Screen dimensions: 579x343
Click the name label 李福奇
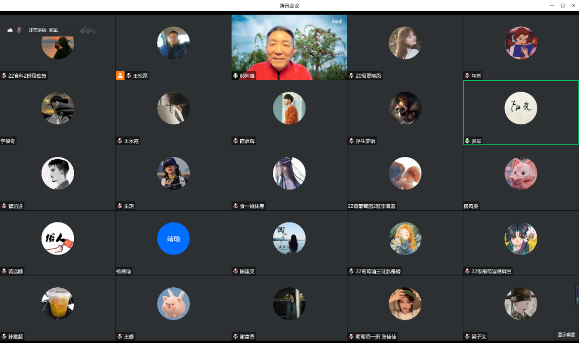pos(8,141)
